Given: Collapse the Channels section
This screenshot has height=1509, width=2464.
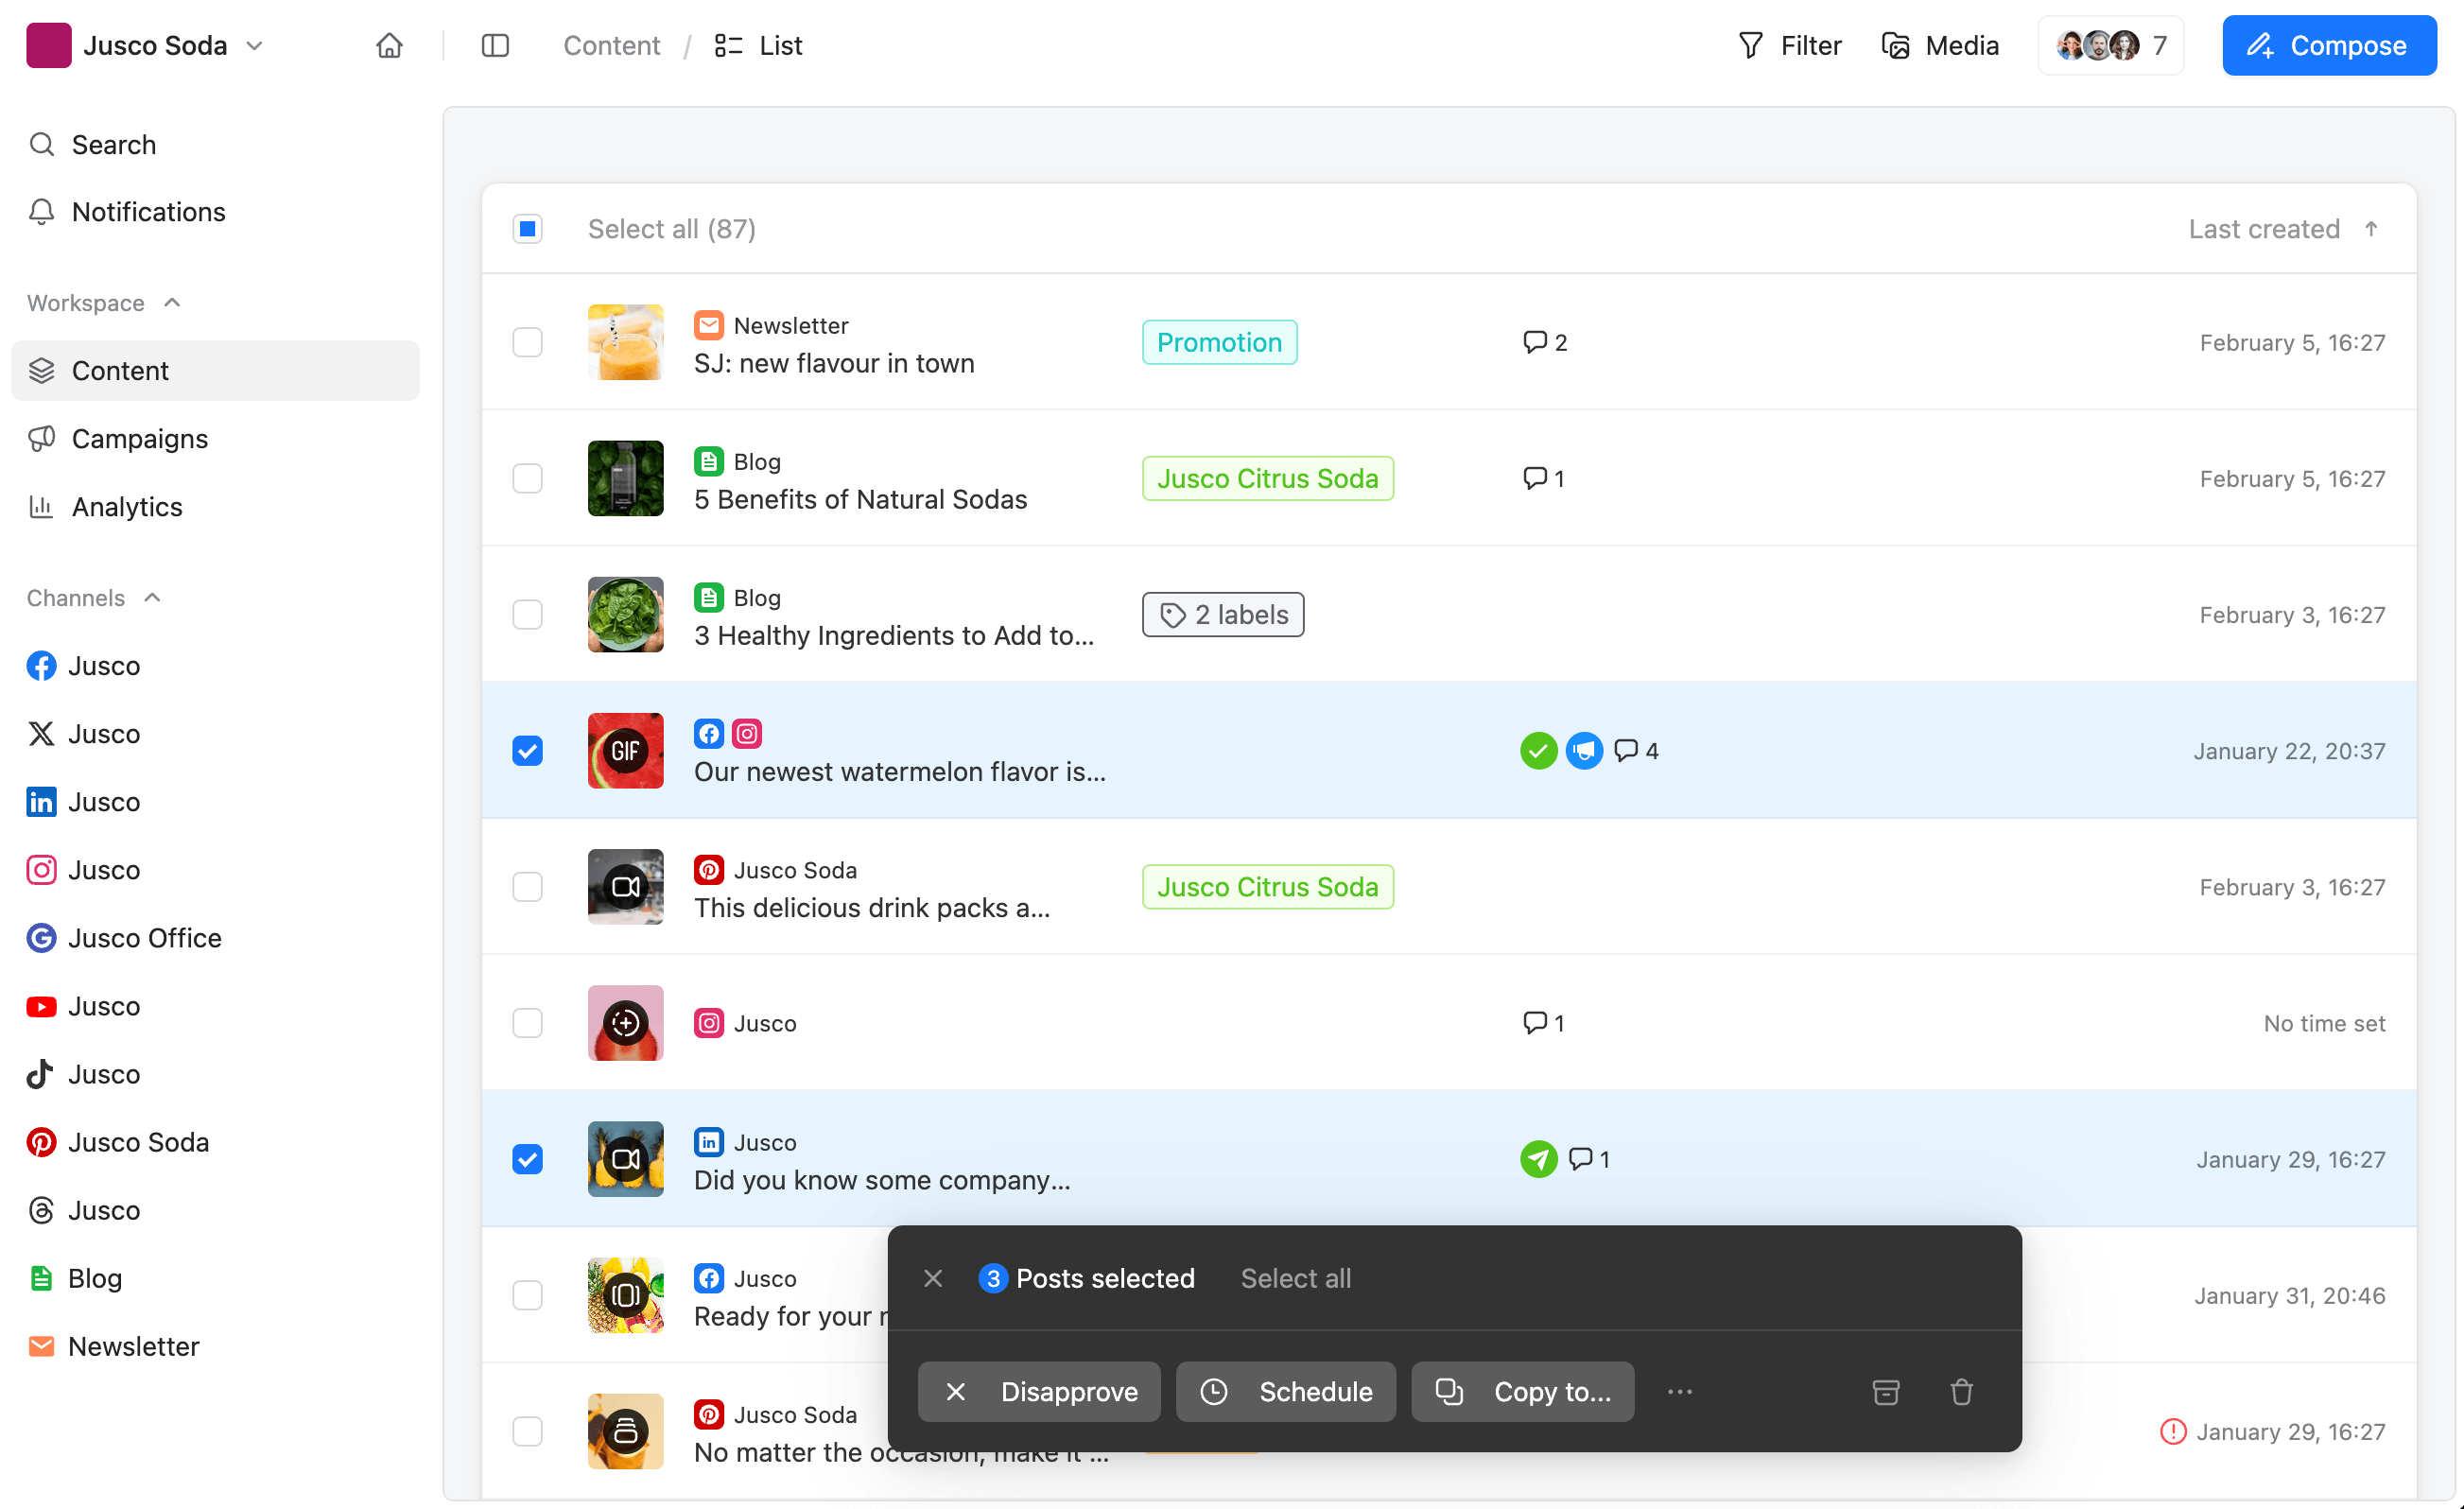Looking at the screenshot, I should [94, 598].
